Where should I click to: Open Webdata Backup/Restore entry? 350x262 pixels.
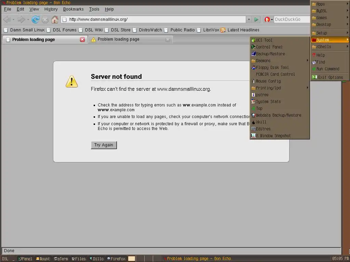(x=280, y=115)
